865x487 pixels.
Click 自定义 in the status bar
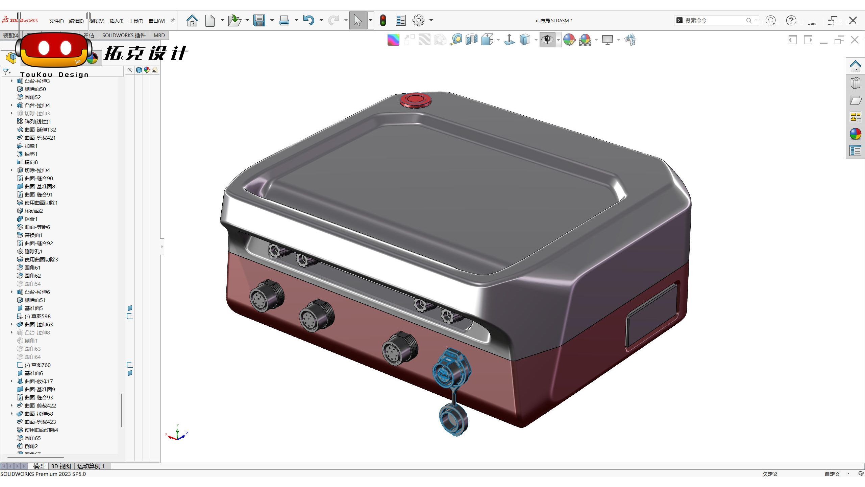point(832,474)
